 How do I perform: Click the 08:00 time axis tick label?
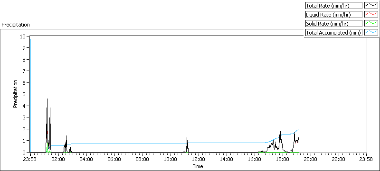pyautogui.click(x=142, y=159)
